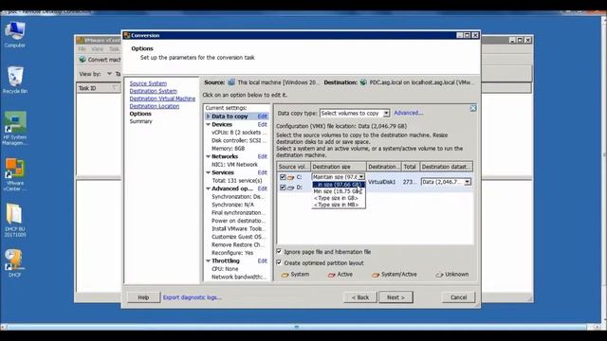
Task: Select Min size (18.75 GB) option
Action: pyautogui.click(x=339, y=191)
